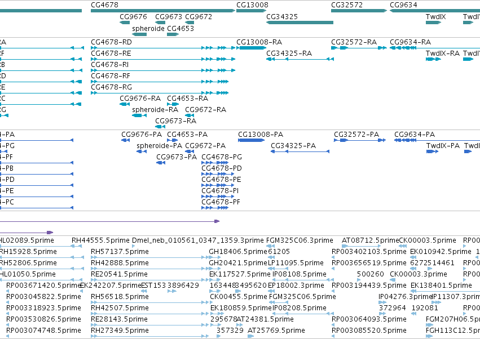
Task: Select the spheroide gene feature
Action: click(x=139, y=34)
